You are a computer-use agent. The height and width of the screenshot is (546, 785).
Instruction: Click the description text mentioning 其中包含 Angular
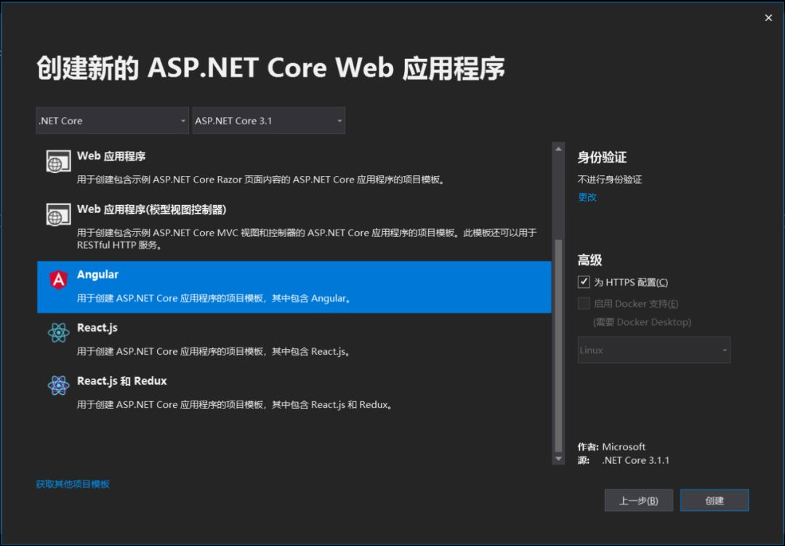(214, 298)
